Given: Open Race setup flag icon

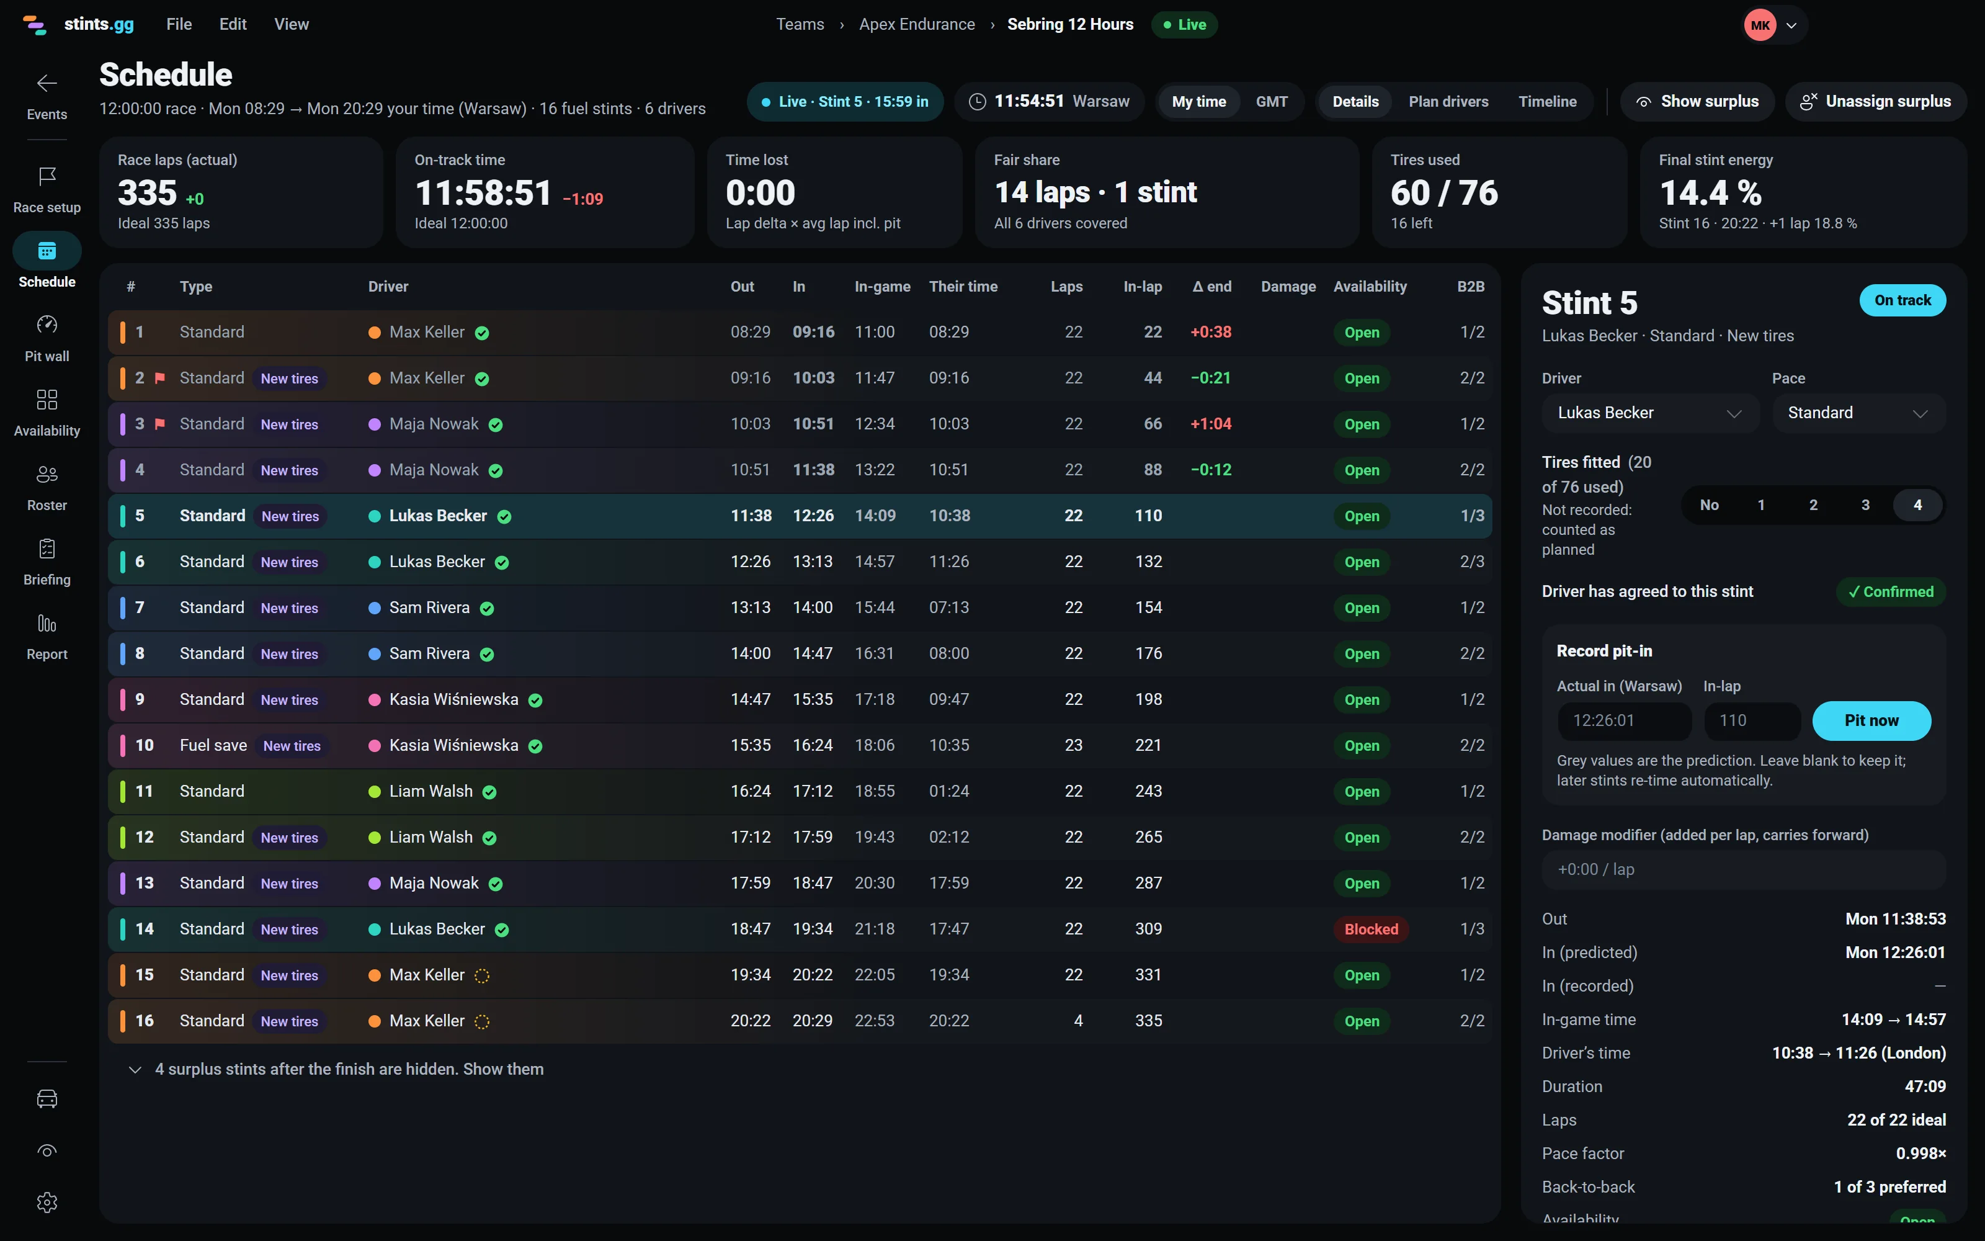Looking at the screenshot, I should coord(47,176).
